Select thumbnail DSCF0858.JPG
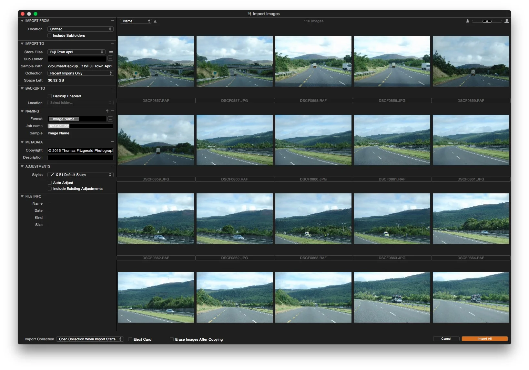Screen dimensions: 529x370 pyautogui.click(x=392, y=61)
